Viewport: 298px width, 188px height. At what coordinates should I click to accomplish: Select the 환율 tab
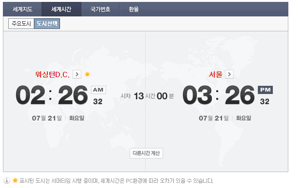tap(134, 9)
